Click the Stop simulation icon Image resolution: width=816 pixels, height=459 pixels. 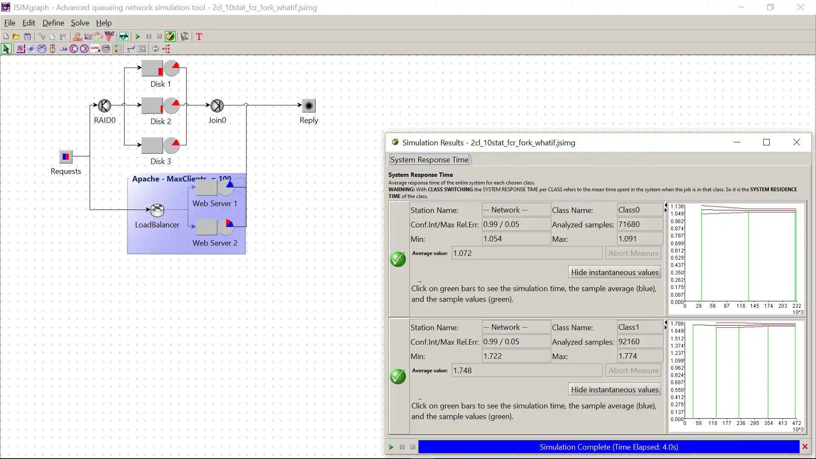(x=159, y=37)
